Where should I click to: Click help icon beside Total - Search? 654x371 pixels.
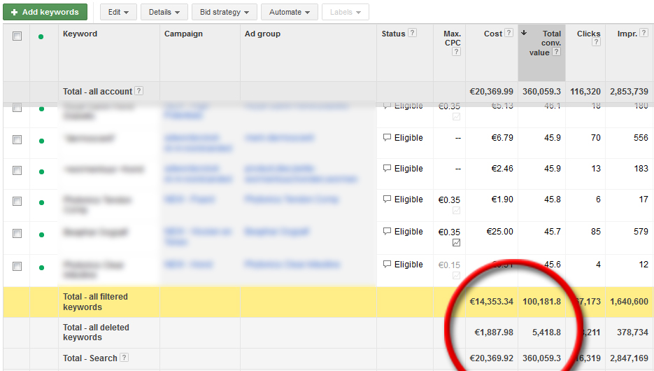tap(124, 358)
